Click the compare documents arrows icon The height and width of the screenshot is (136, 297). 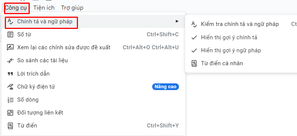click(x=10, y=60)
